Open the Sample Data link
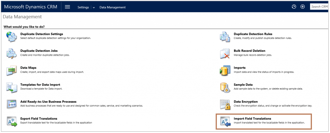The height and width of the screenshot is (133, 330). coord(243,85)
